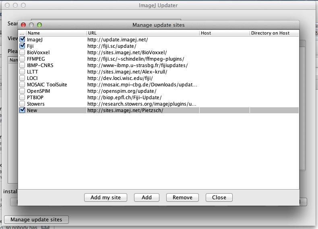The height and width of the screenshot is (229, 318).
Task: Click the research.stowers.org URL cell
Action: click(x=143, y=104)
